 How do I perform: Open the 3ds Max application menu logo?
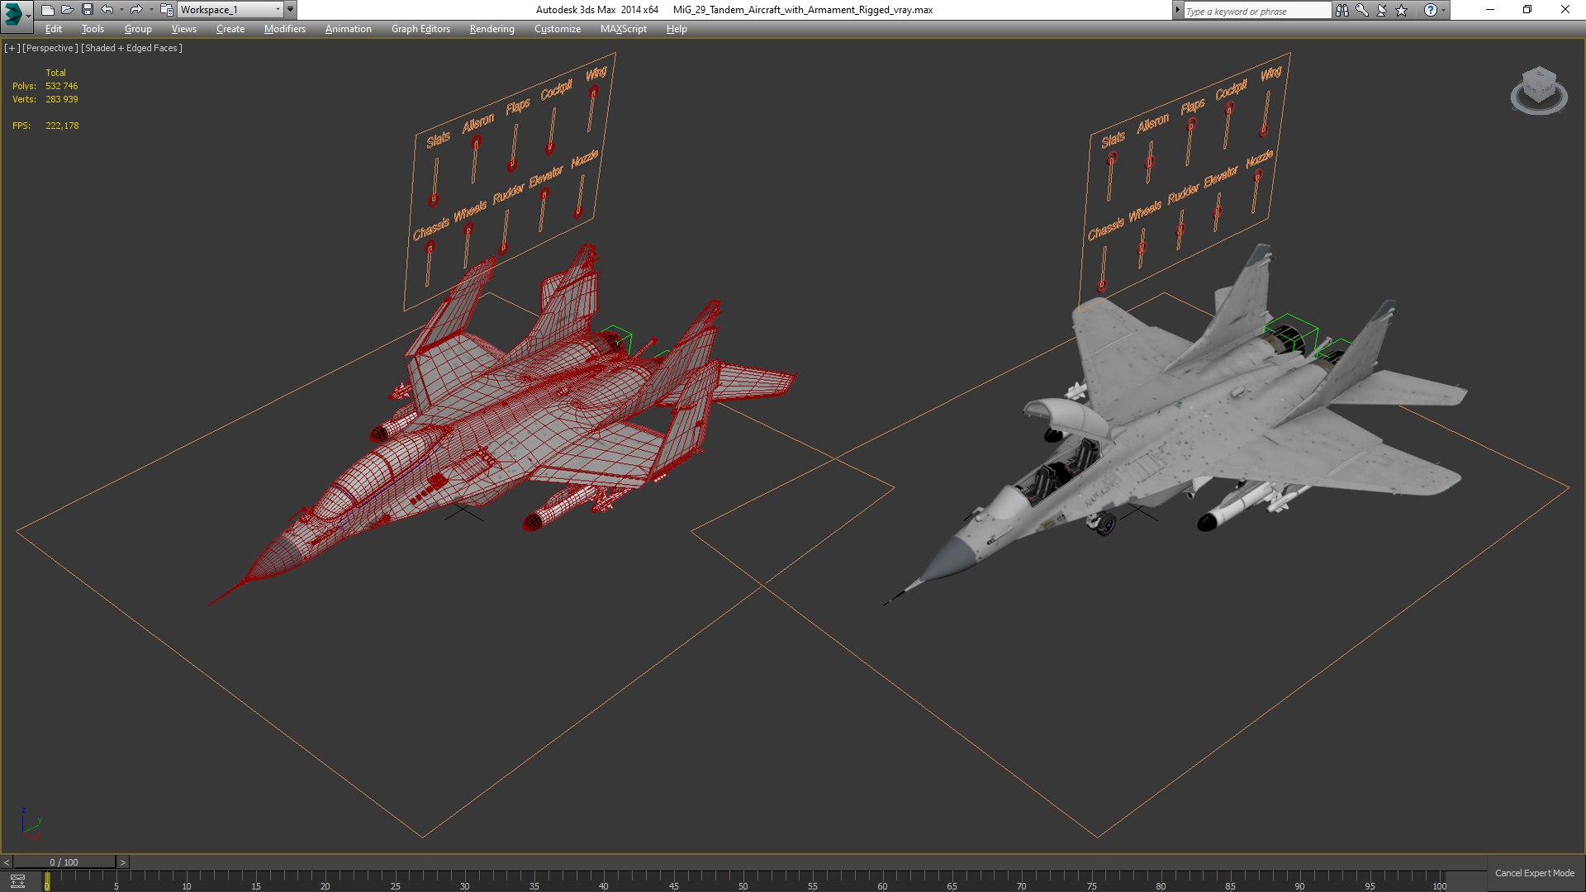click(x=12, y=13)
